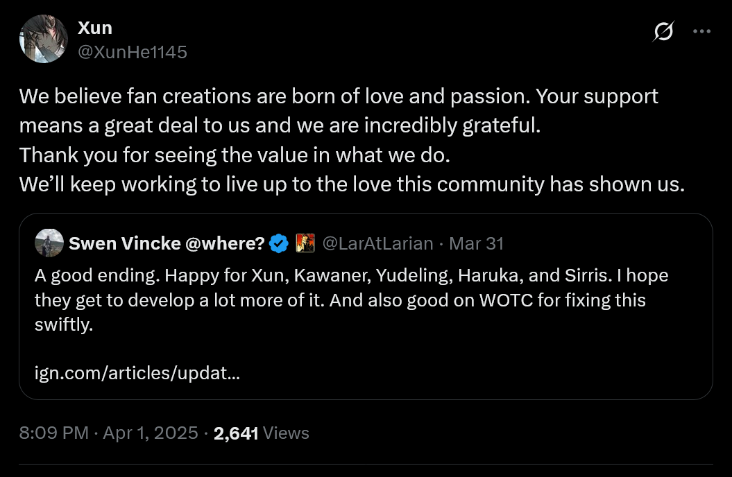
Task: Open the Xun display name link
Action: point(94,28)
